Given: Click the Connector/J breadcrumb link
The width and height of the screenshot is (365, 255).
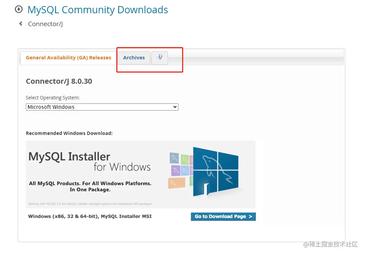Looking at the screenshot, I should tap(45, 24).
